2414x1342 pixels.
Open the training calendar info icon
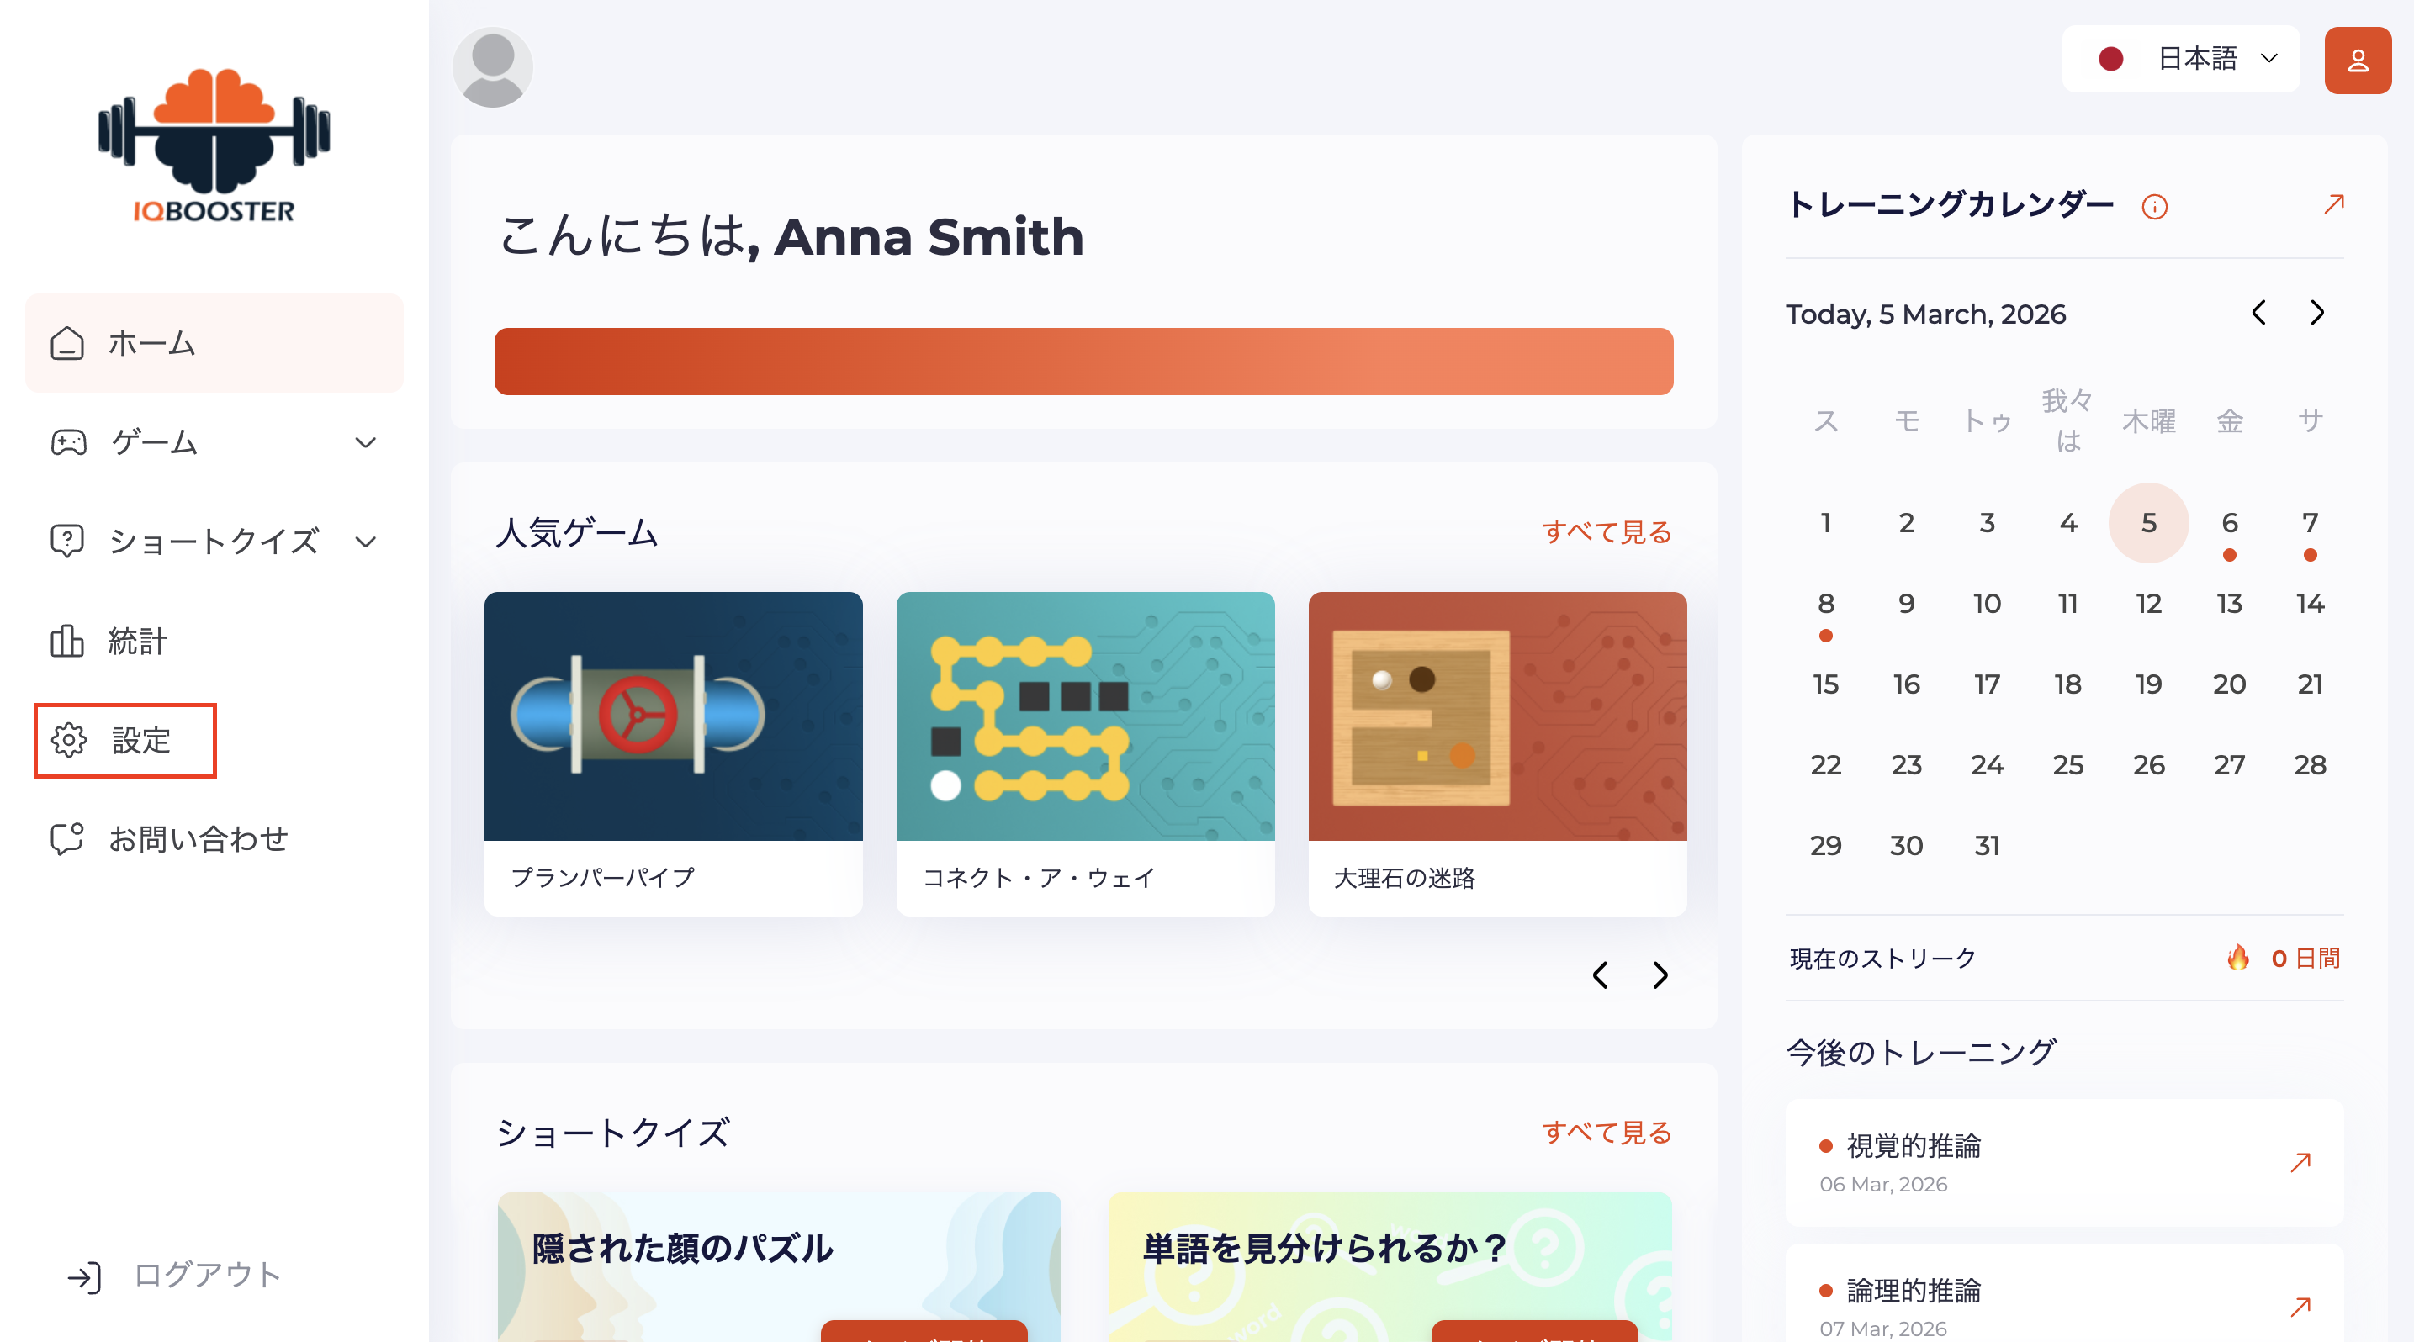click(2153, 207)
